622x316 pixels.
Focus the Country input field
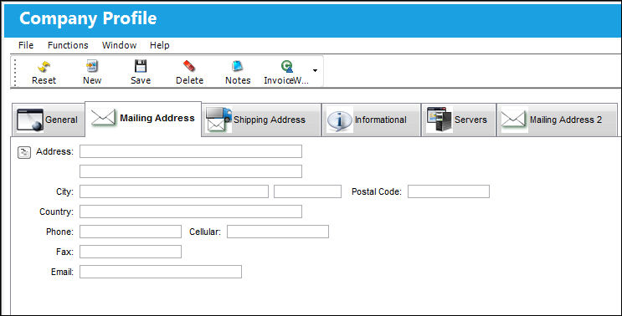click(x=191, y=212)
